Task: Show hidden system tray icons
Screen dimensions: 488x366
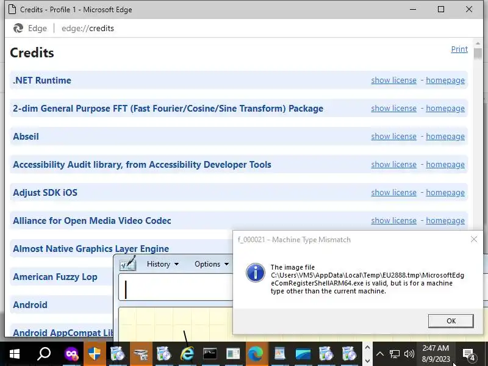Action: pyautogui.click(x=379, y=354)
